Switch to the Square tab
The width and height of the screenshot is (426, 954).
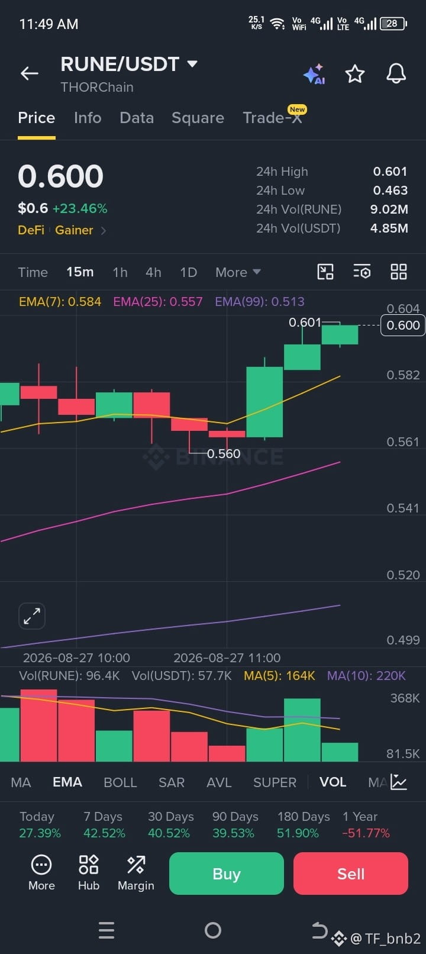coord(198,118)
